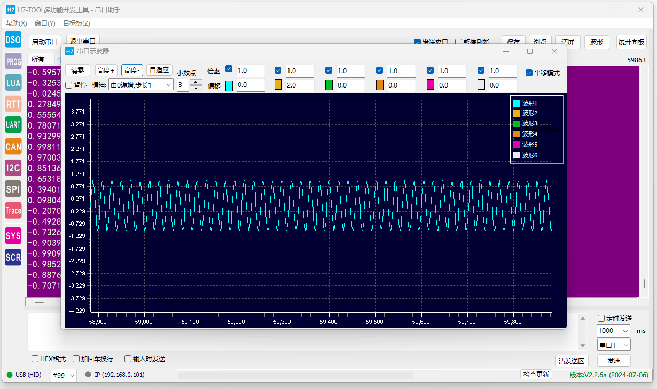This screenshot has width=657, height=389.
Task: Click channel 1 倍率 scale field beside cyan channel
Action: [x=251, y=70]
